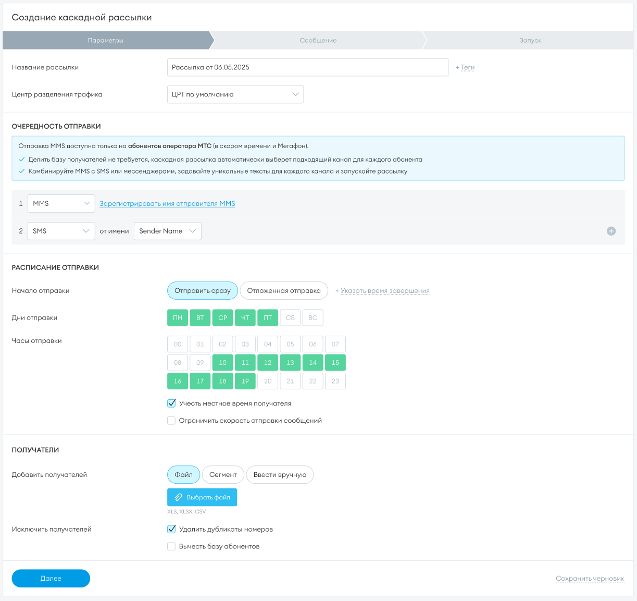Go to the Сообщение step tab
637x601 pixels.
[318, 40]
